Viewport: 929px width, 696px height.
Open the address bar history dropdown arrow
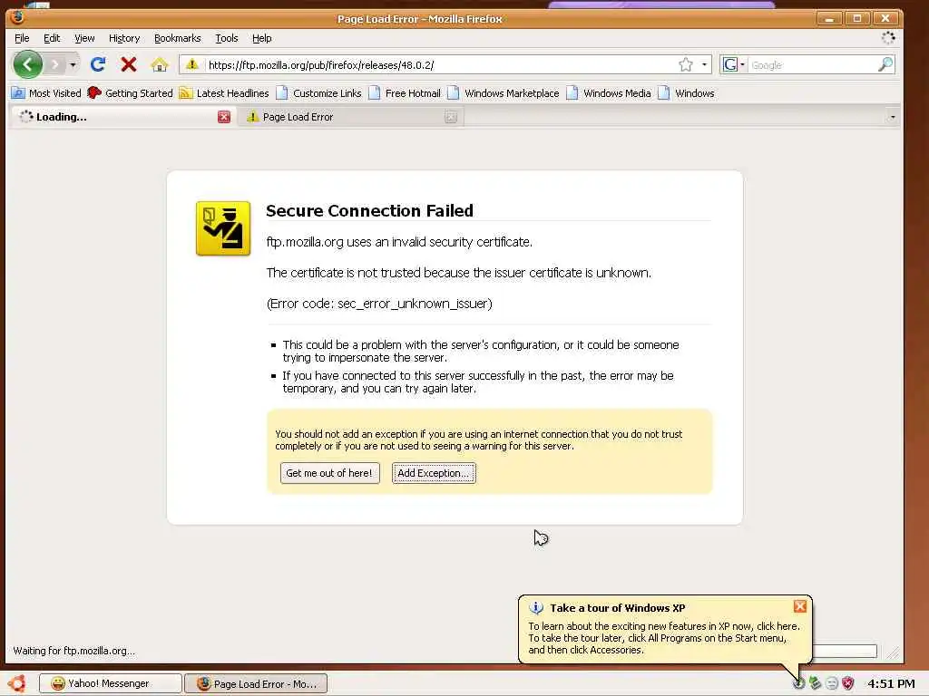click(x=704, y=64)
